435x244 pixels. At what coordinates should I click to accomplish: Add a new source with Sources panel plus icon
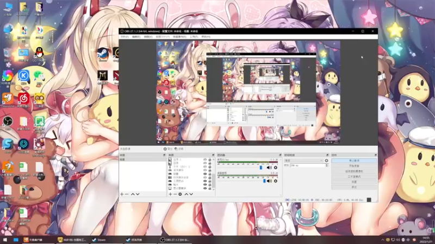click(170, 194)
